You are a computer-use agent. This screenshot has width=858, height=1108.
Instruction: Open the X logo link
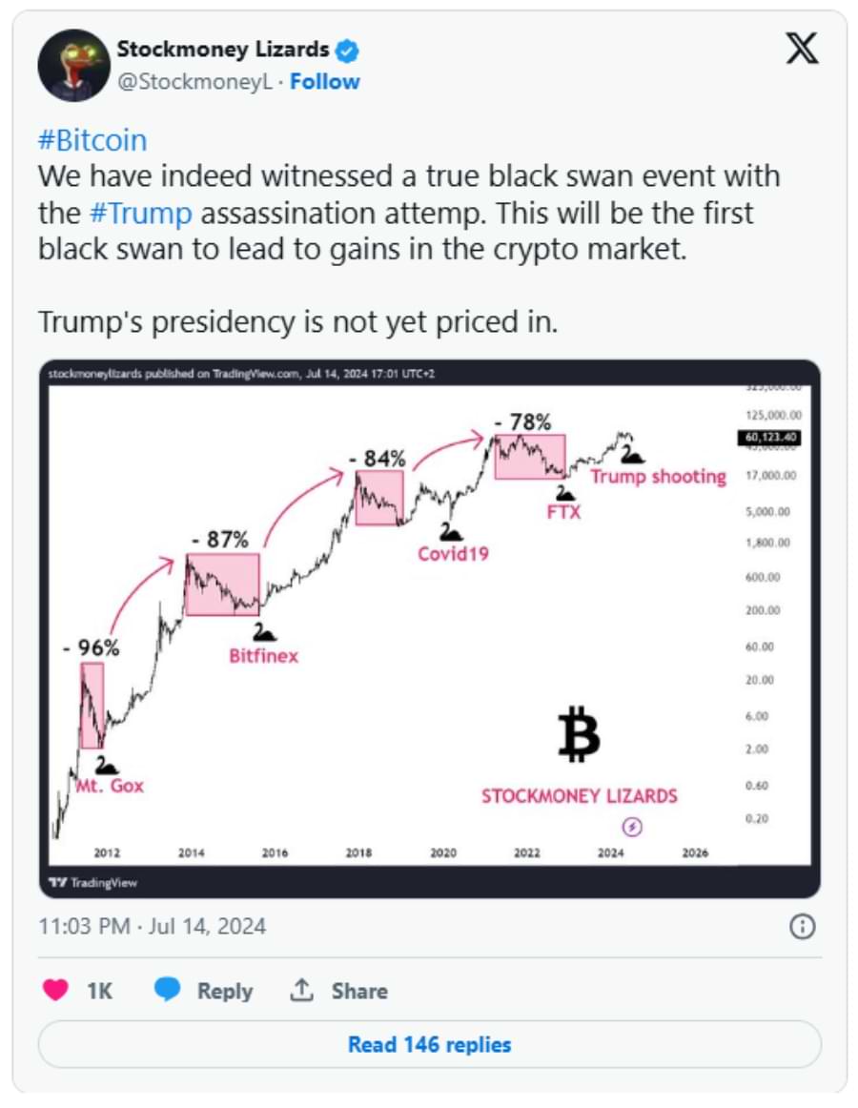(x=802, y=48)
